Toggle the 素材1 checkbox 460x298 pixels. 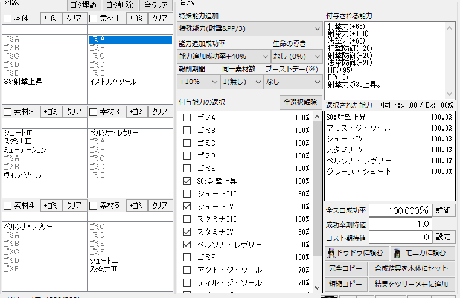(x=94, y=18)
